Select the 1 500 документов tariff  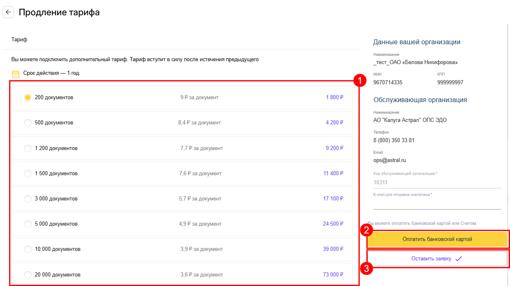(x=28, y=174)
